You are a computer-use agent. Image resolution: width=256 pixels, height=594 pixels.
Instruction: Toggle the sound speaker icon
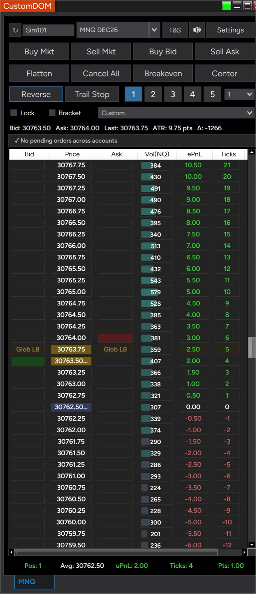(x=197, y=30)
